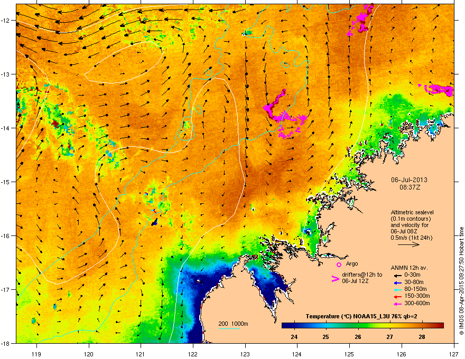465x359 pixels.
Task: Click the date text '06-Jul-2013'
Action: (409, 180)
